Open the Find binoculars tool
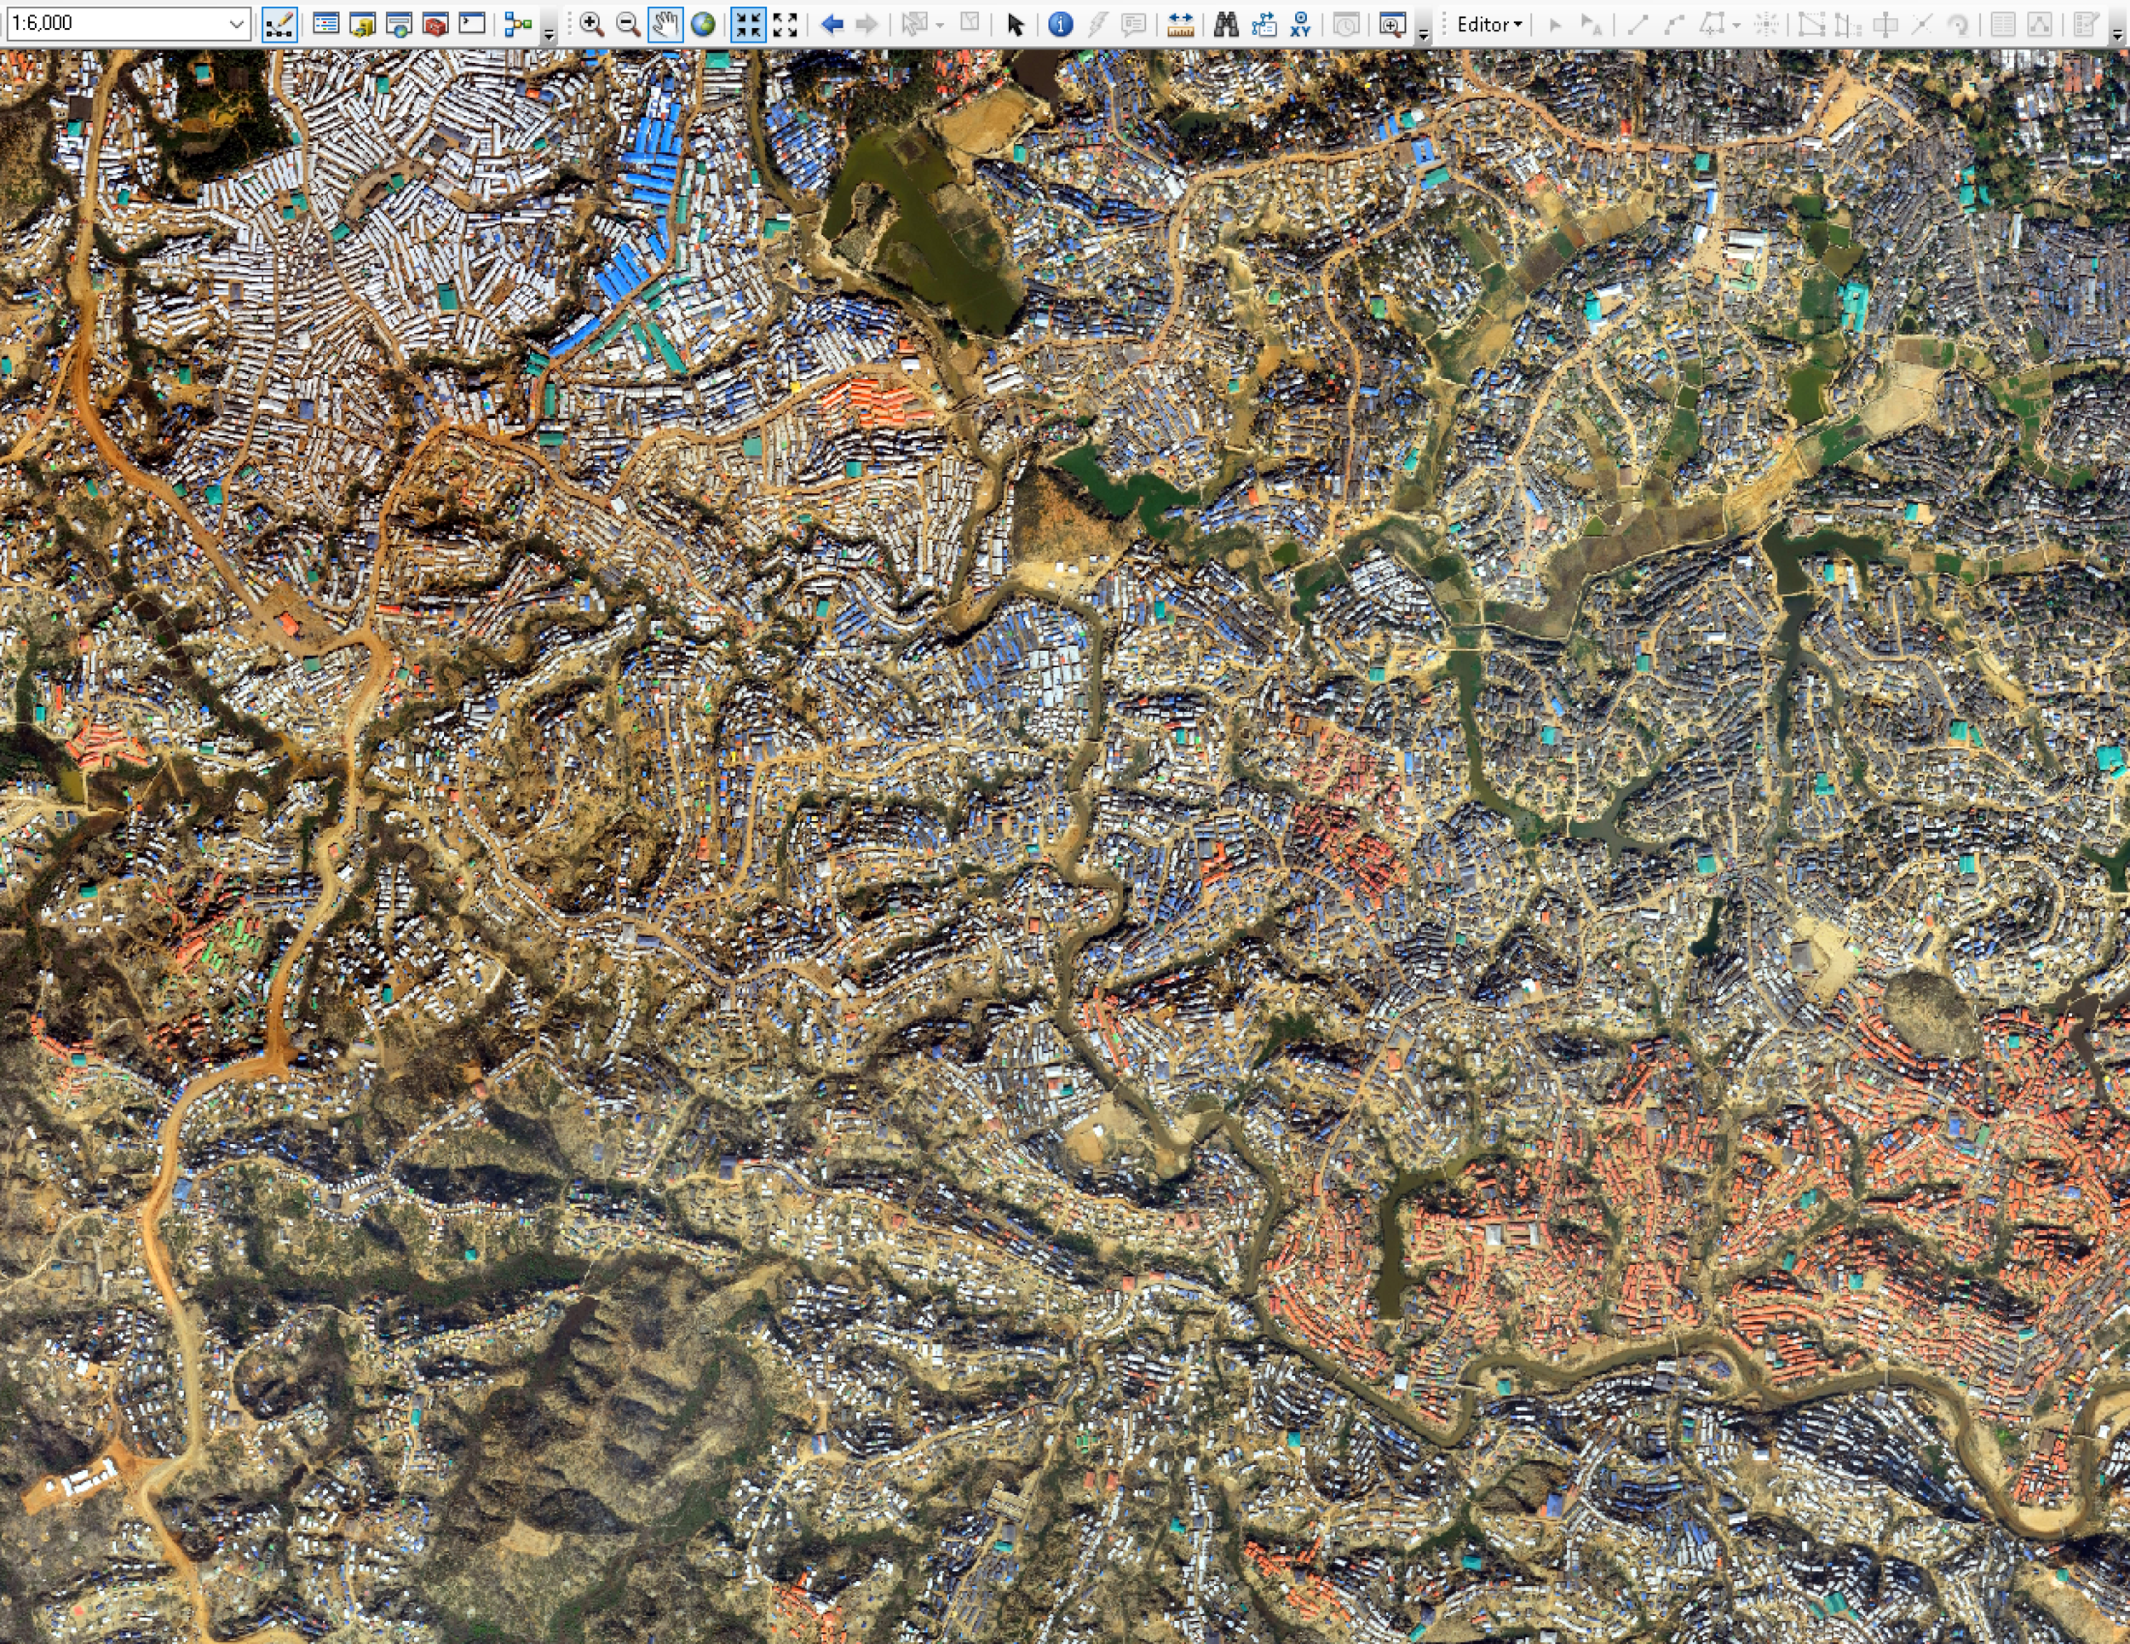The width and height of the screenshot is (2130, 1644). (x=1226, y=25)
